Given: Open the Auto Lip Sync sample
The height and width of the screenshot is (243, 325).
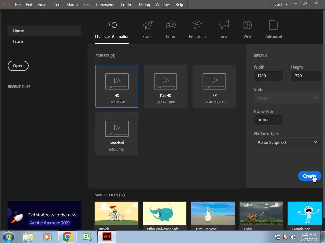Looking at the screenshot, I should coord(213,216).
